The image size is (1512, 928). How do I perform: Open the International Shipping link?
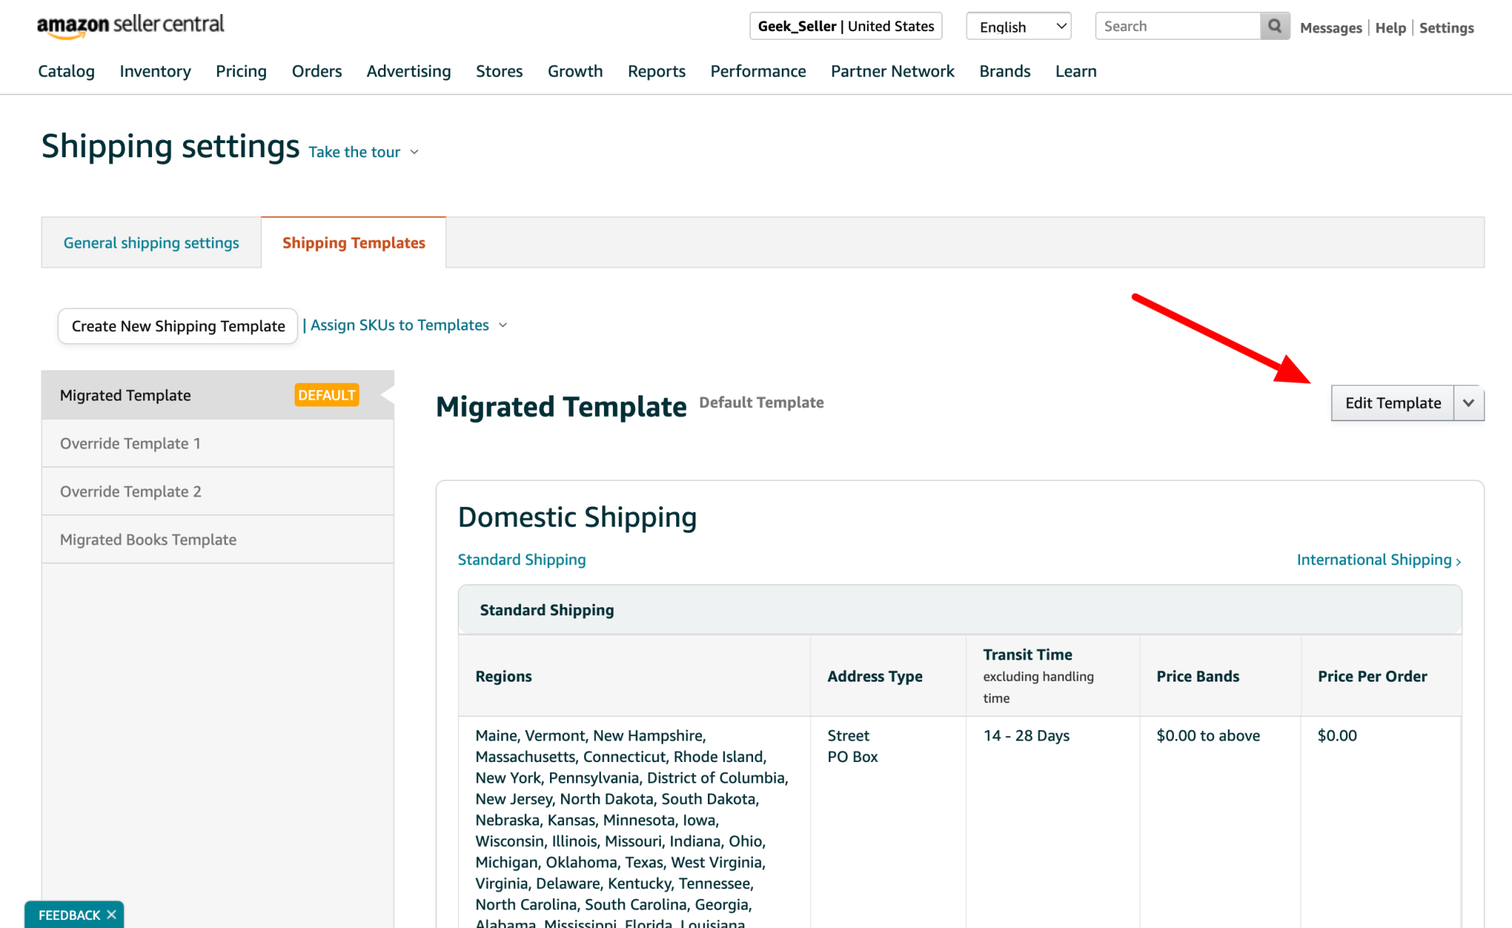tap(1375, 559)
